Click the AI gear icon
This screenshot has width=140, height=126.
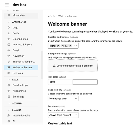pyautogui.click(x=9, y=121)
